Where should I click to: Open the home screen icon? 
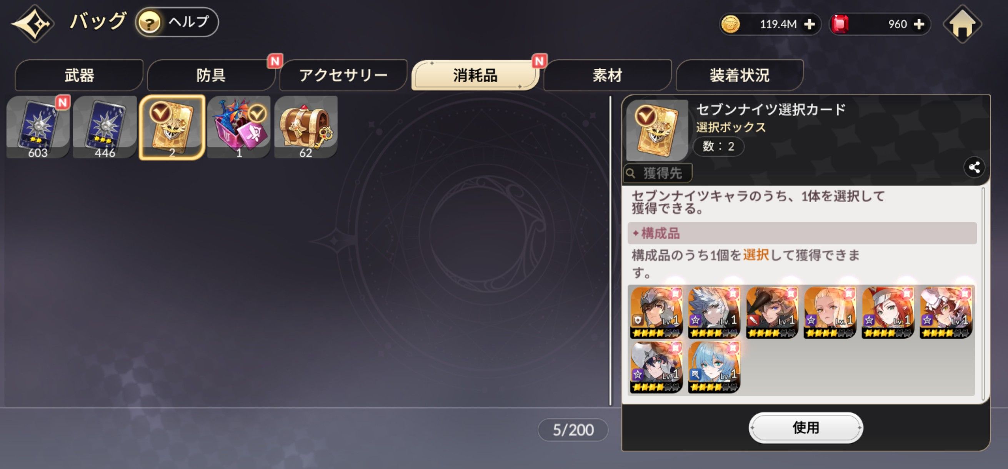coord(962,24)
